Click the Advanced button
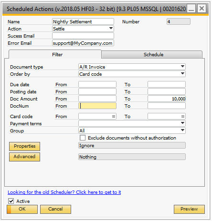Image resolution: width=212 pixels, height=221 pixels. coord(24,157)
